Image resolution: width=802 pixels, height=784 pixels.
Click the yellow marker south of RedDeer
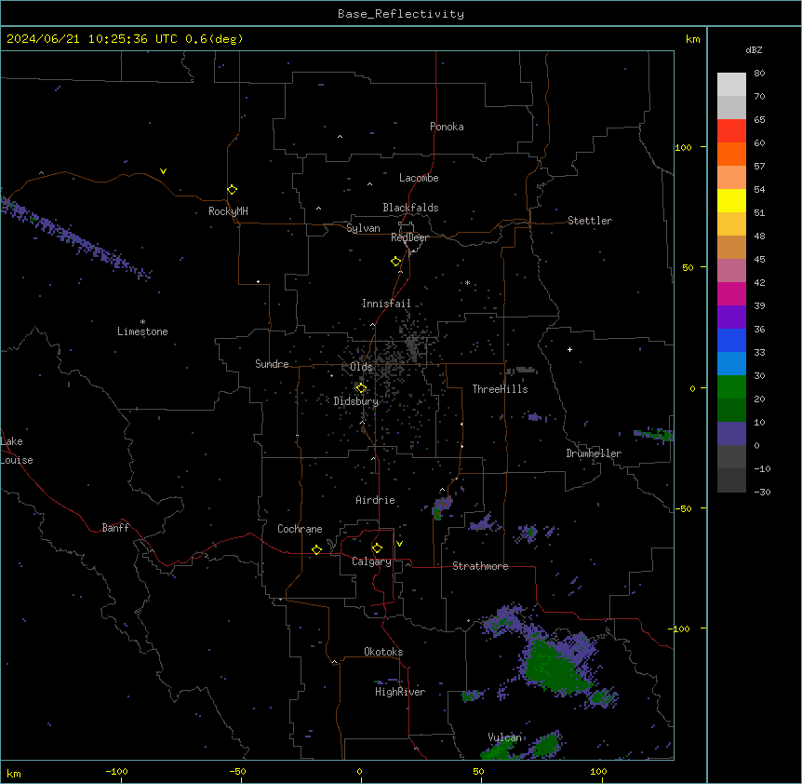[x=396, y=261]
